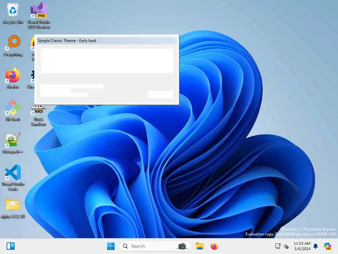The height and width of the screenshot is (254, 338).
Task: Open the Widgets panel in taskbar
Action: point(10,246)
